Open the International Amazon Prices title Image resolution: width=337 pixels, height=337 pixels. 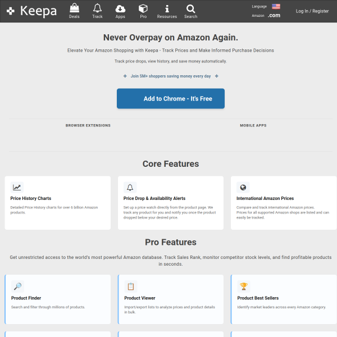coord(265,198)
